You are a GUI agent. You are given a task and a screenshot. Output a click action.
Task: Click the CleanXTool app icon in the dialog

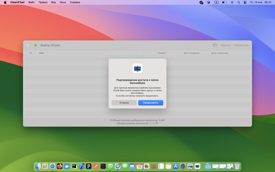coord(137,68)
